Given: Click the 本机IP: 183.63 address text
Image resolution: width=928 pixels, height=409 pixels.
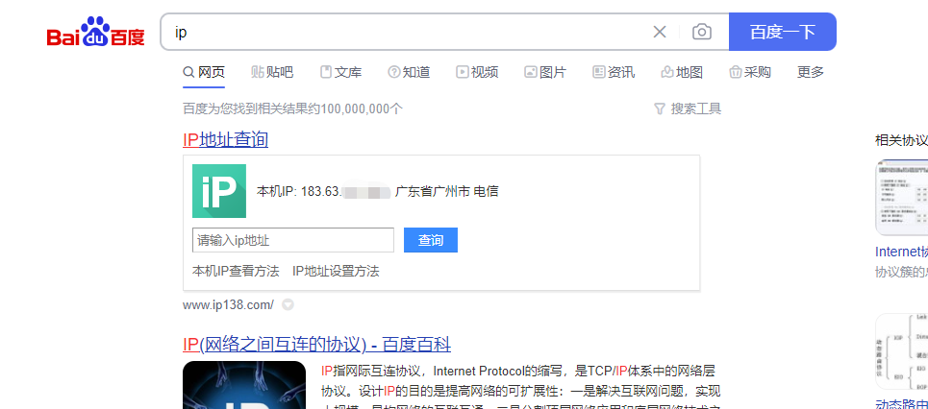Looking at the screenshot, I should click(299, 191).
